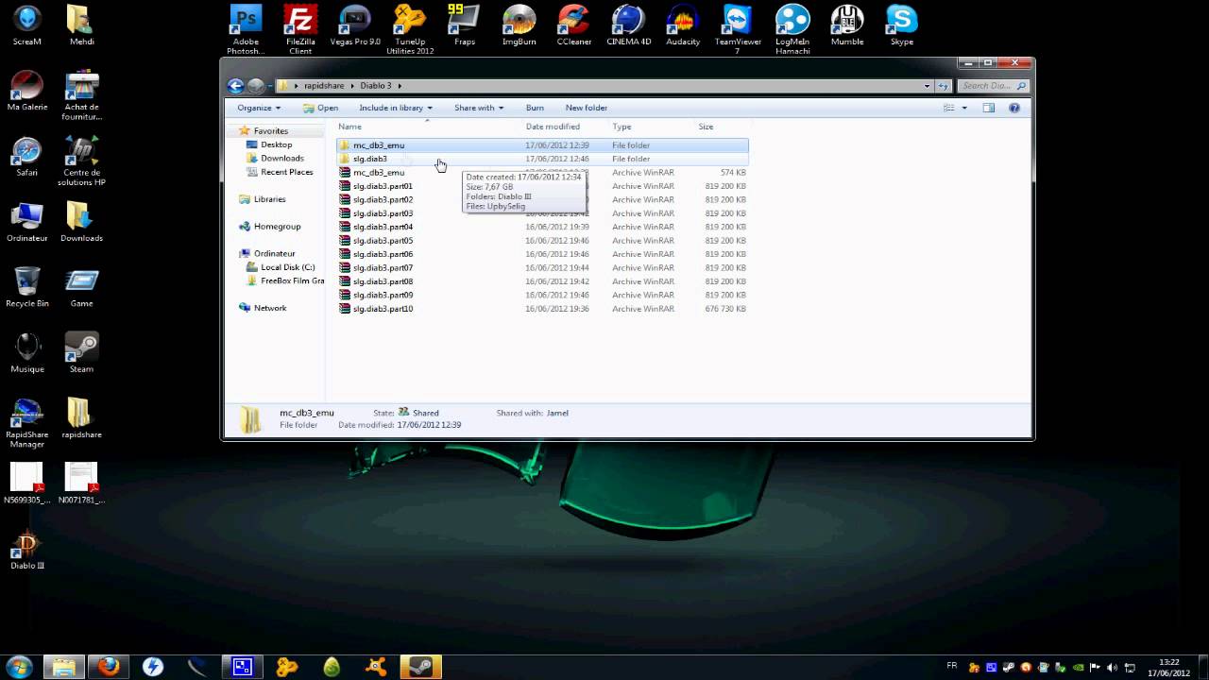Sort by Name column header
Viewport: 1209px width, 680px height.
(x=427, y=127)
